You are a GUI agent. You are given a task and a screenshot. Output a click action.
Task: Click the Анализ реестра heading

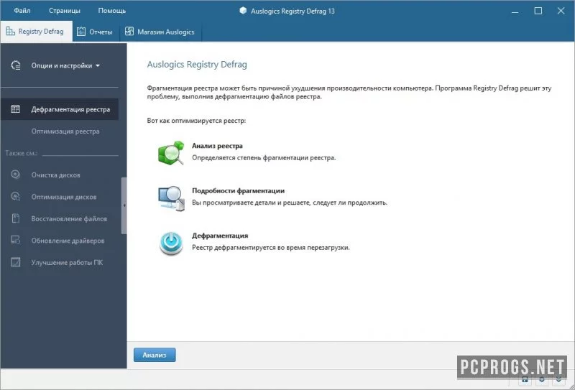coord(217,146)
